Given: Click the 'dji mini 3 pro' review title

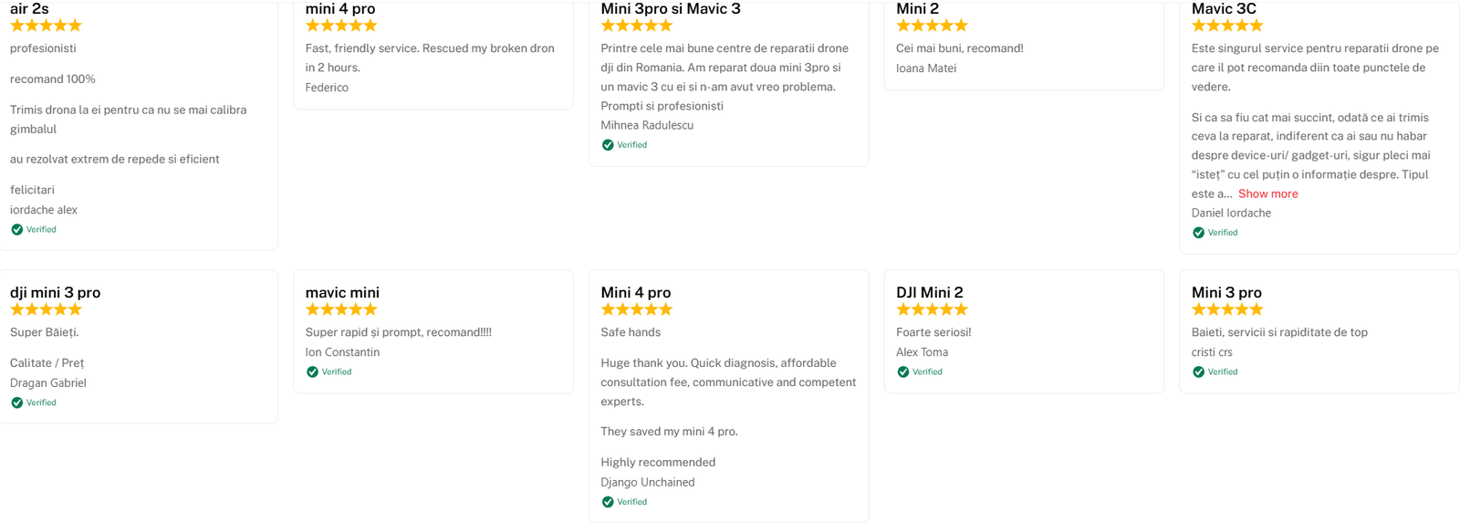Looking at the screenshot, I should click(55, 293).
